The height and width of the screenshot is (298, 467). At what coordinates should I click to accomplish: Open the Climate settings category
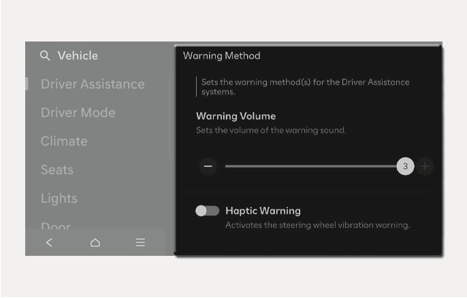click(64, 142)
